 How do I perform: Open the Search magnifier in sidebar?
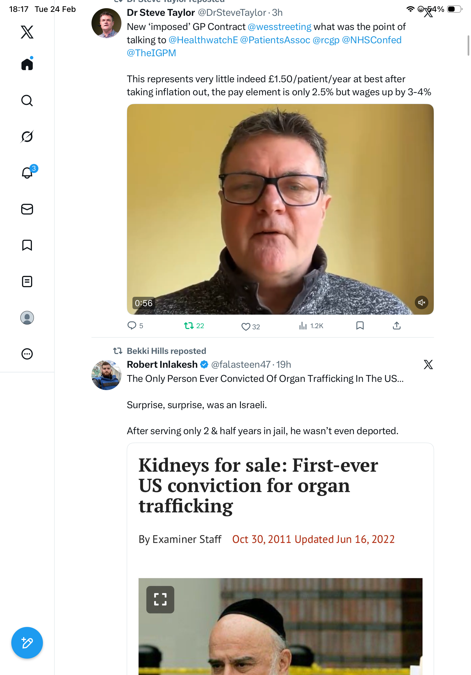coord(27,101)
